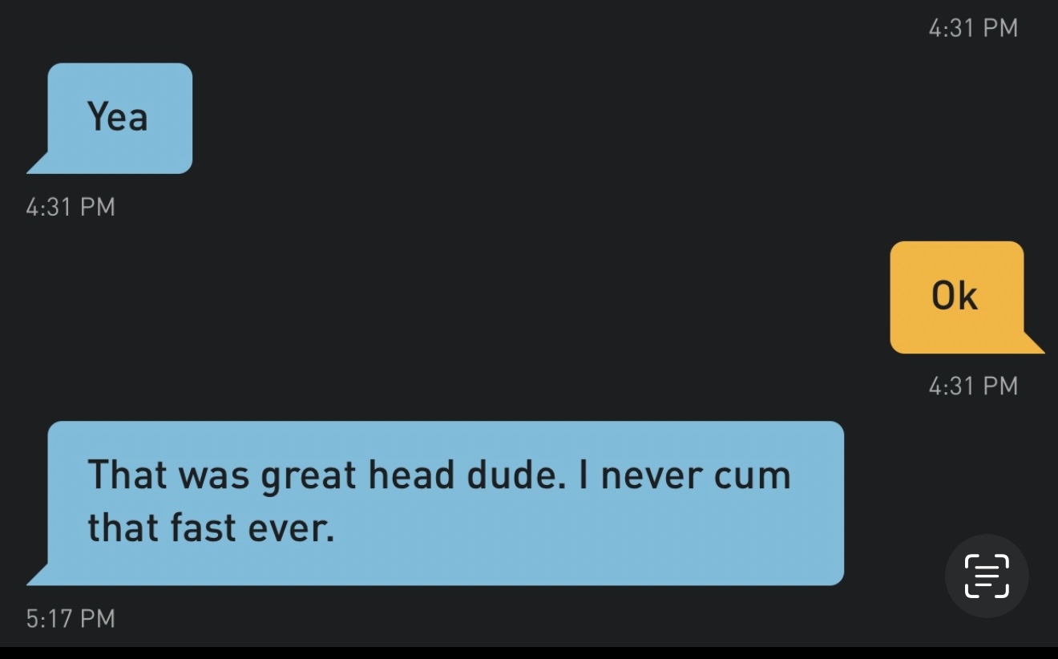
Task: Click the capitalized word "That" starting the message
Action: (126, 475)
